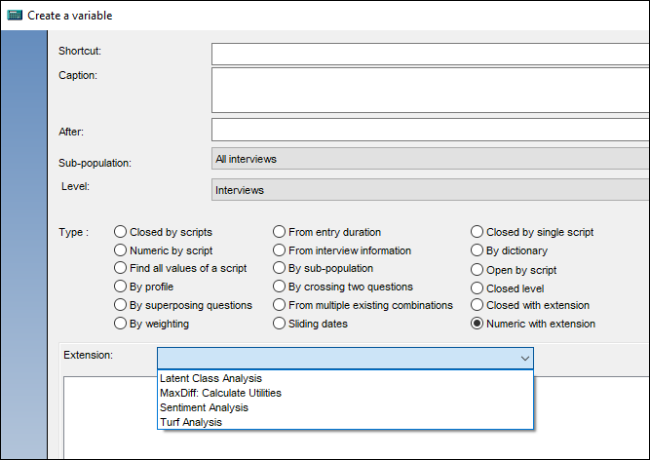
Task: Click the calculator icon in title bar
Action: coord(15,16)
